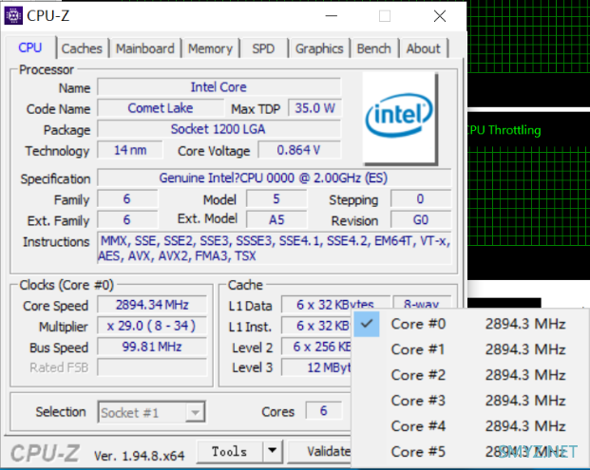Click the Cores count value 6

pos(324,411)
